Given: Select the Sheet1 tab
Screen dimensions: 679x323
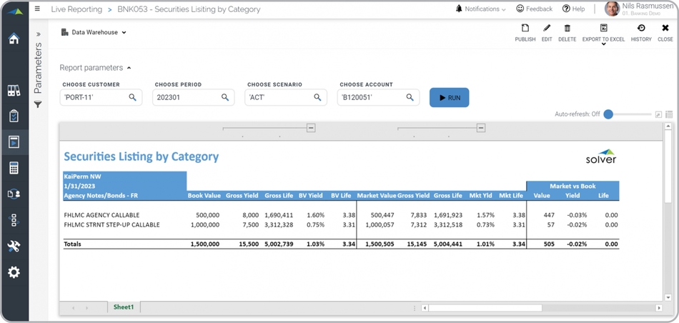Looking at the screenshot, I should 123,307.
